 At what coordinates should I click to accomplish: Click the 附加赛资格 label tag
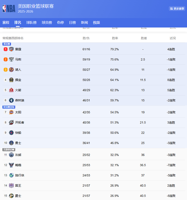(9, 107)
